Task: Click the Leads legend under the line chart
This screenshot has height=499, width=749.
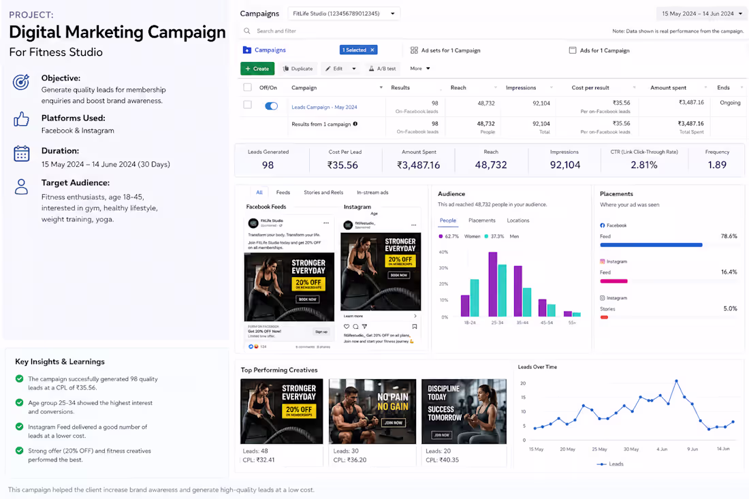Action: point(611,464)
